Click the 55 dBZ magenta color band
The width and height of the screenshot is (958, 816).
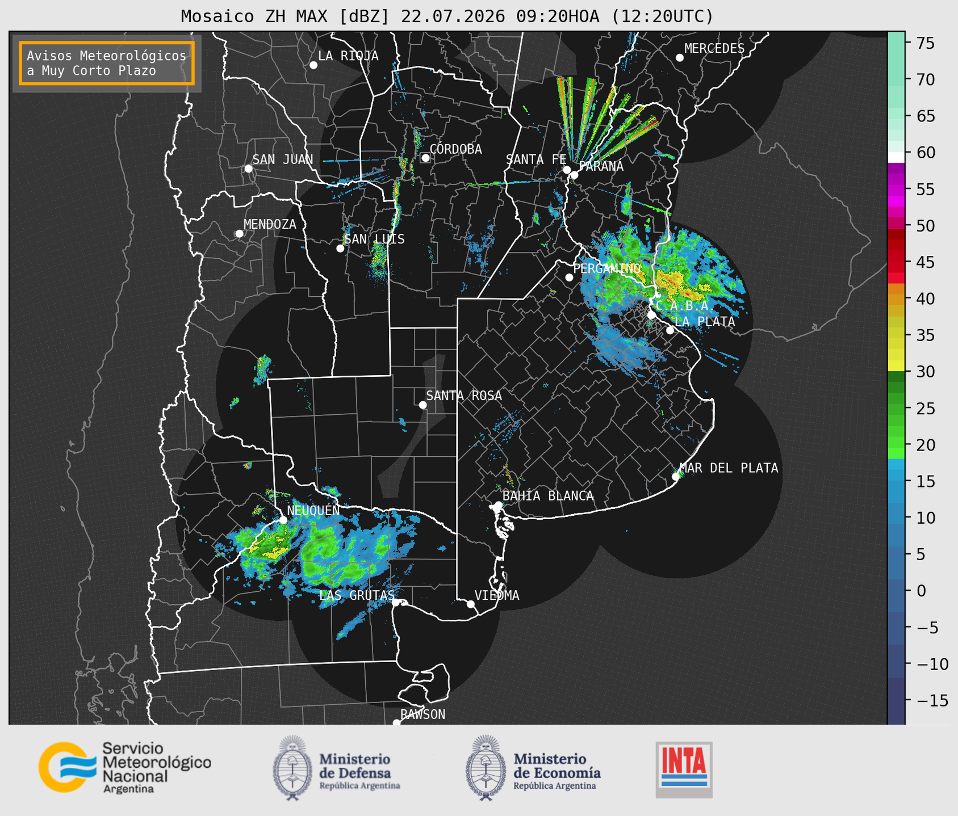pos(896,189)
